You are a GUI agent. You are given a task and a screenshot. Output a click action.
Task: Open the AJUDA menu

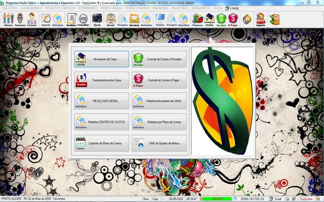pos(218,8)
